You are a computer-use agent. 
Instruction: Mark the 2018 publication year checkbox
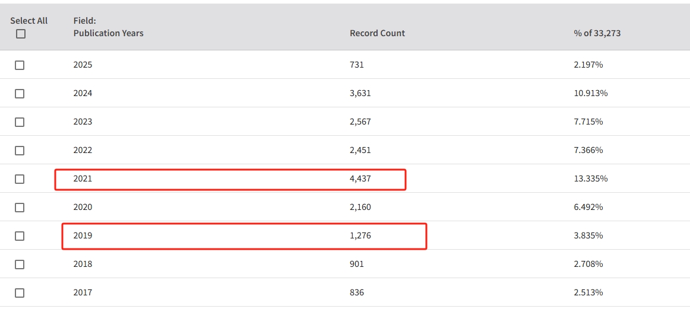point(20,265)
